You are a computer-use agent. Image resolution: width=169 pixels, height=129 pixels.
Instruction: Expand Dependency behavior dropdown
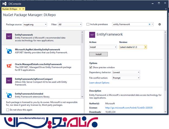126,72
